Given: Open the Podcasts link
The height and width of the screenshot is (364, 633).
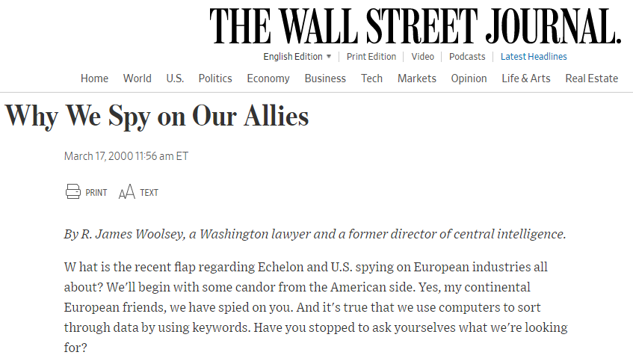Looking at the screenshot, I should [467, 57].
